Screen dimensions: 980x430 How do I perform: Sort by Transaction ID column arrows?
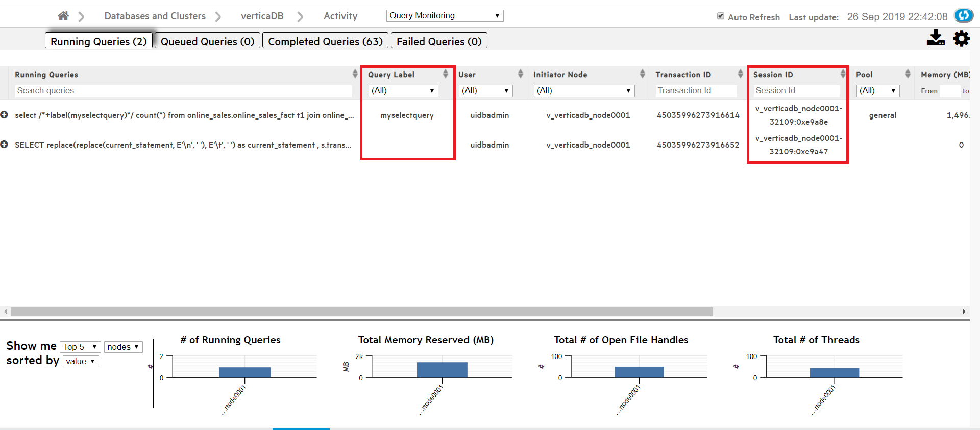tap(740, 74)
